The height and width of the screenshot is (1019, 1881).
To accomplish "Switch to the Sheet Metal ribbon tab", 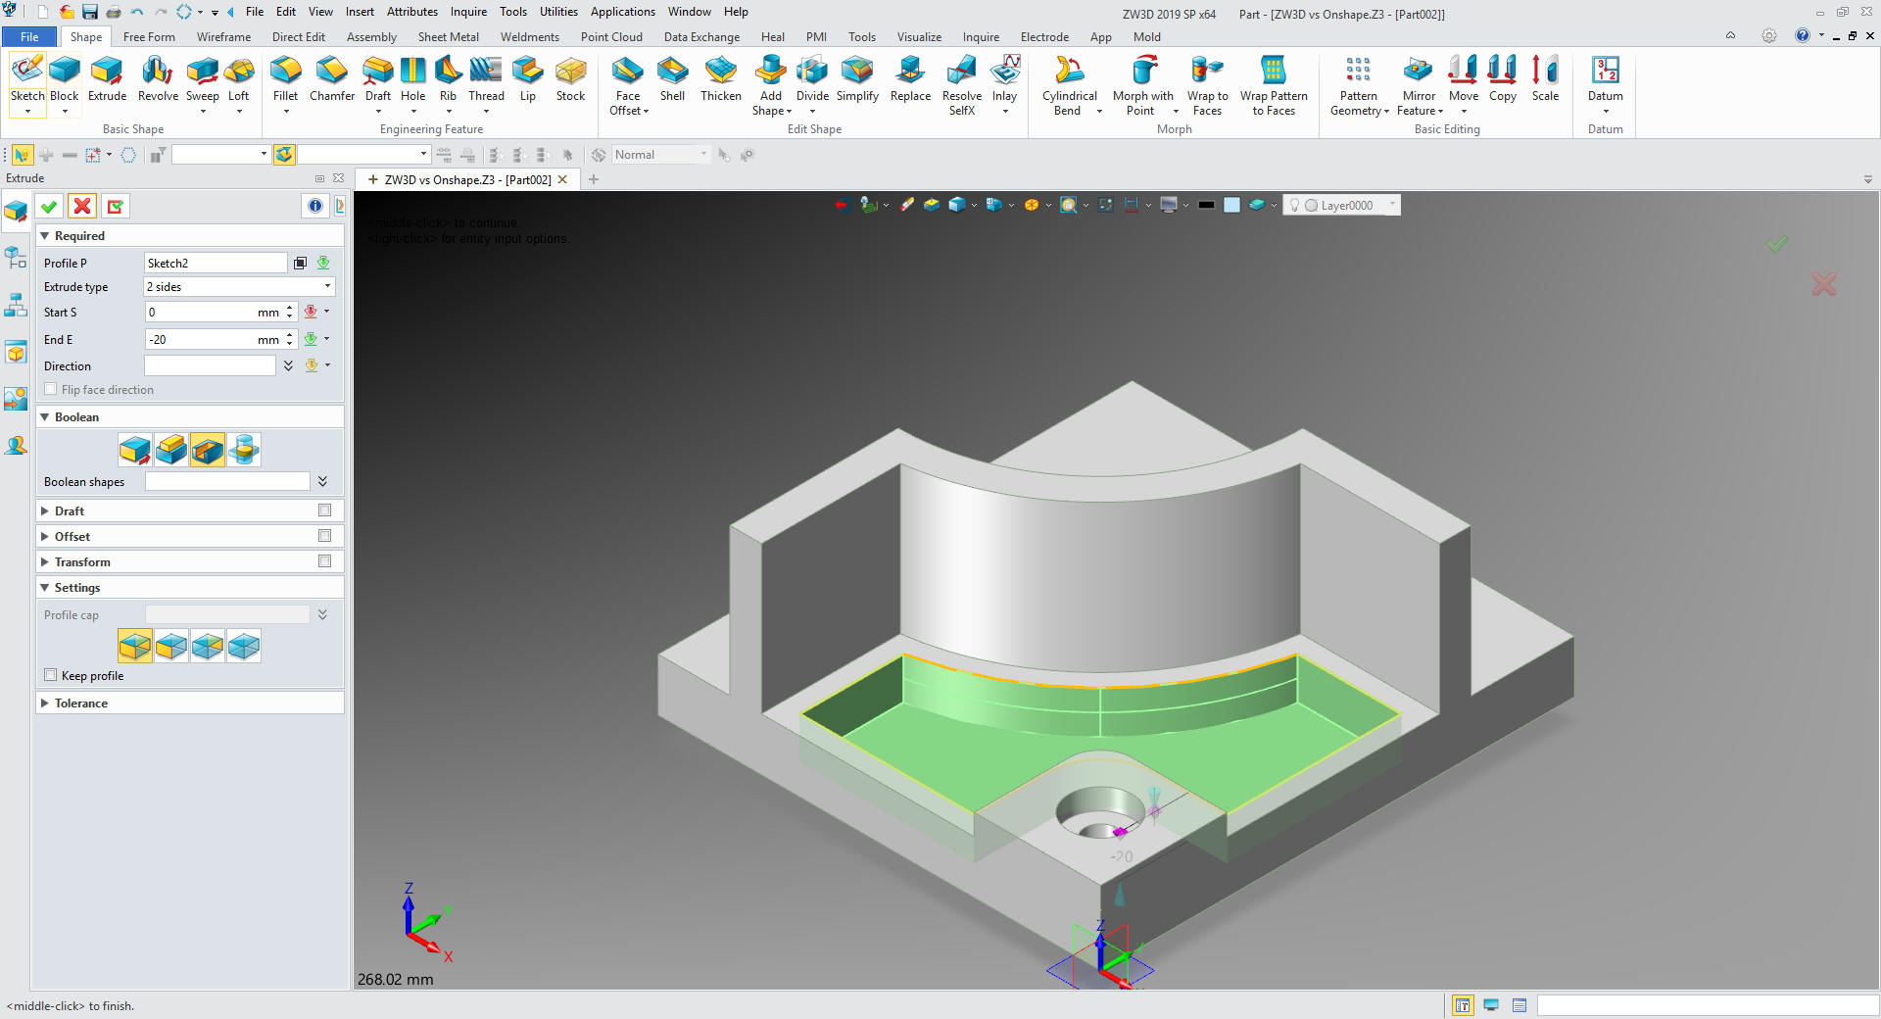I will [448, 37].
